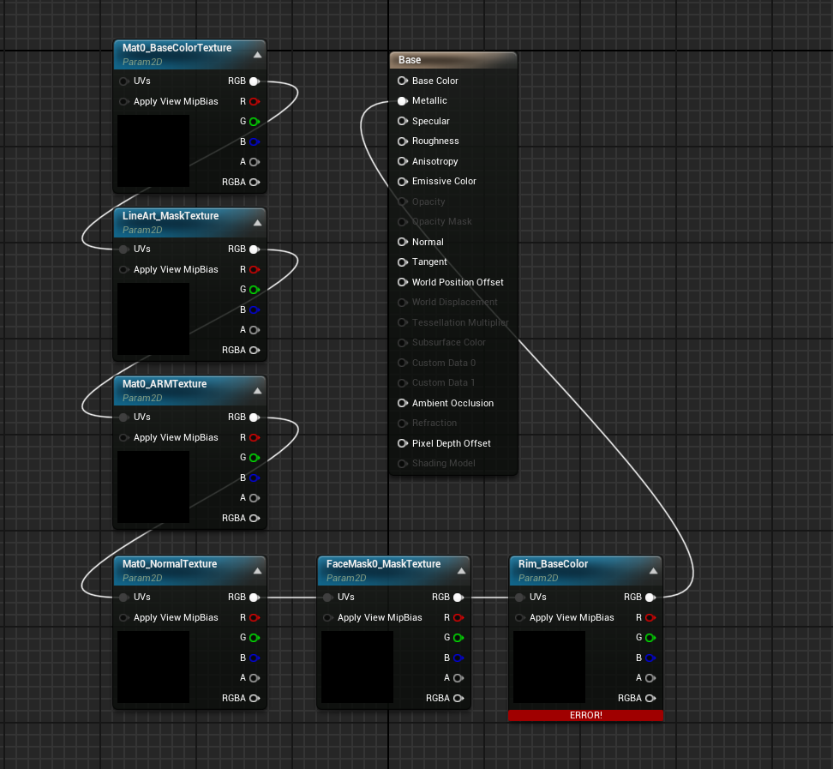Select UVs input pin of LineArt_MaskTexture
The width and height of the screenshot is (833, 769).
124,249
